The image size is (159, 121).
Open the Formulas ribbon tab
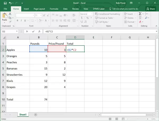(54, 9)
